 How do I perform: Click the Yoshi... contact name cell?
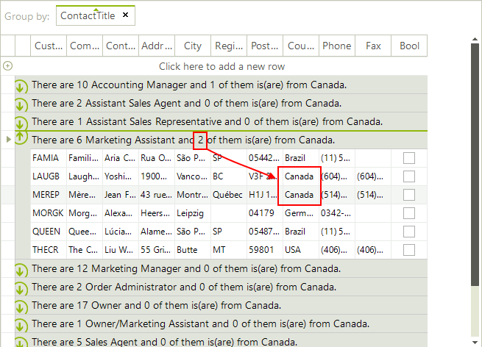pyautogui.click(x=121, y=176)
